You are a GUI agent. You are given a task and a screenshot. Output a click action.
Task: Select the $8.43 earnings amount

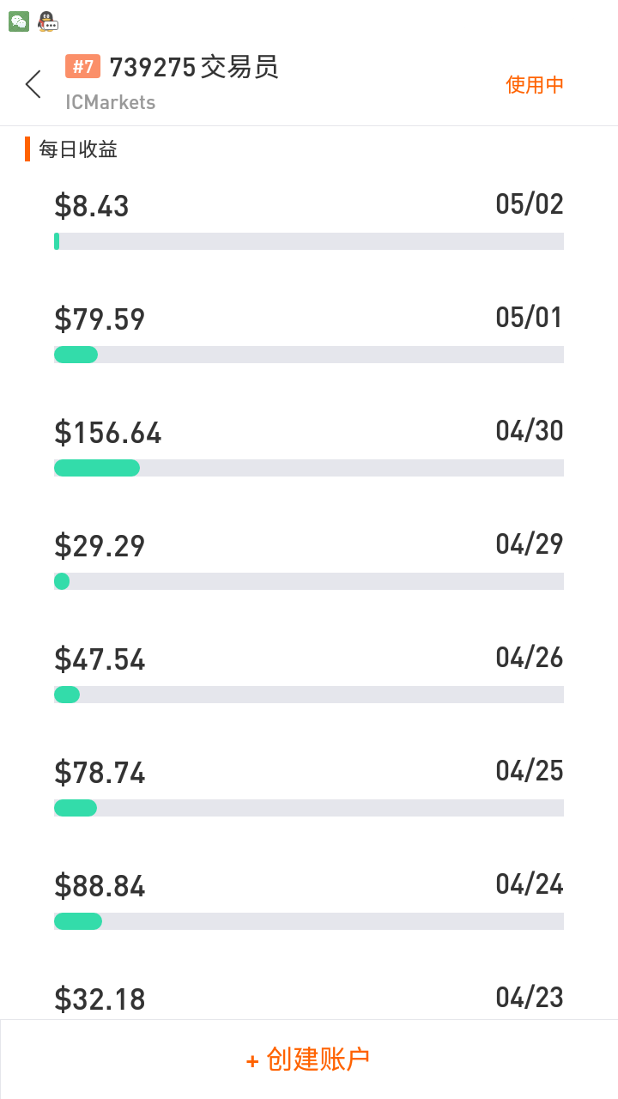coord(92,206)
